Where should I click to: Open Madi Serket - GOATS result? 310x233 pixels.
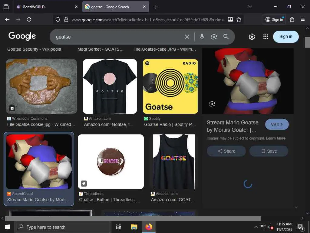(101, 49)
